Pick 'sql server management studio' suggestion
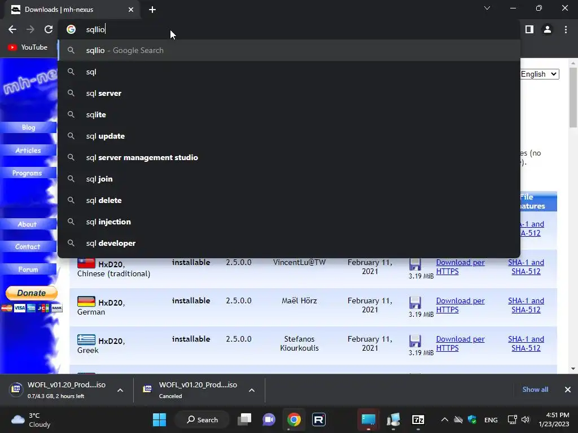The height and width of the screenshot is (433, 578). (x=289, y=158)
